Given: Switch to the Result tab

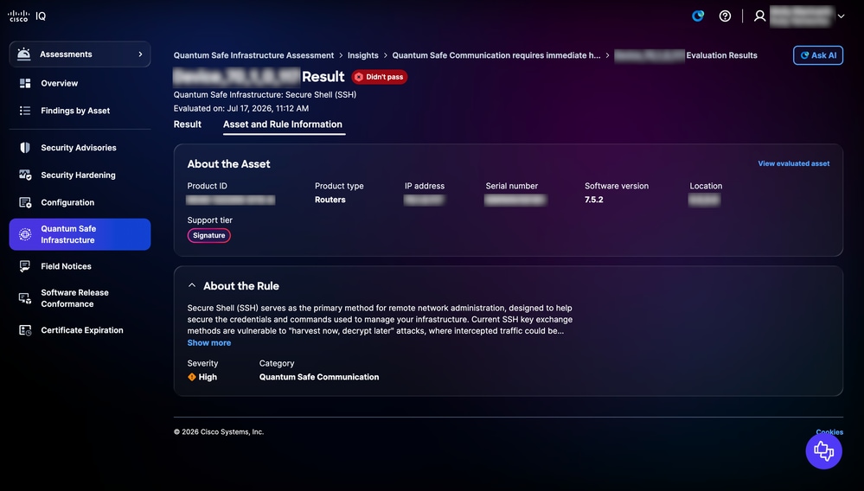Looking at the screenshot, I should click(188, 124).
